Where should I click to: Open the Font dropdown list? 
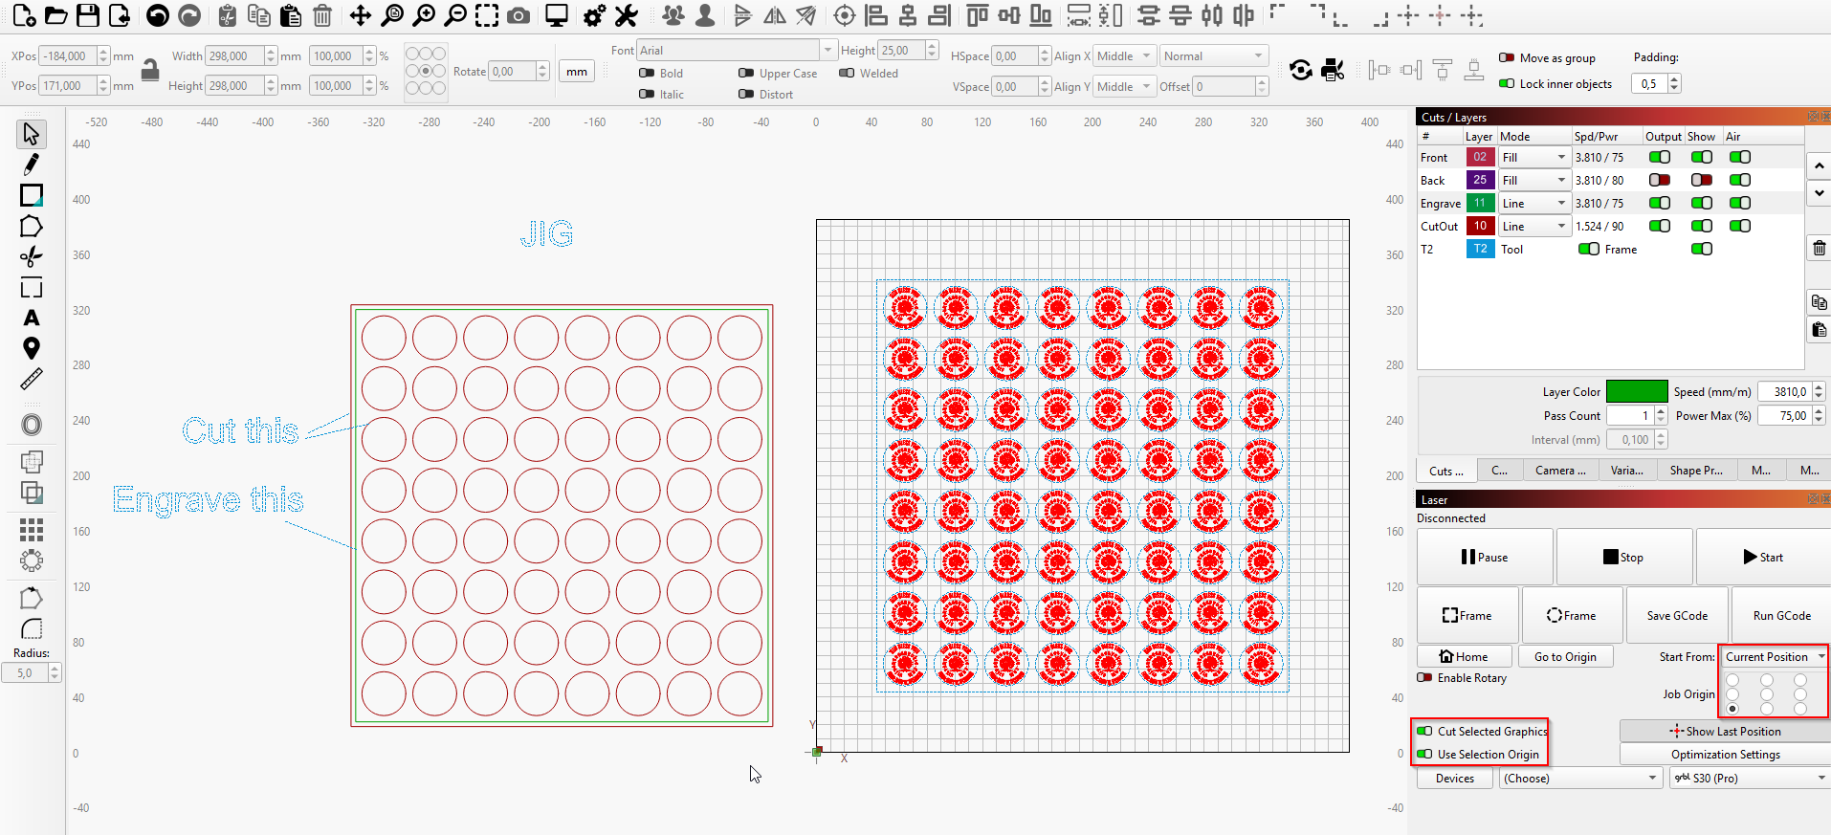[827, 50]
